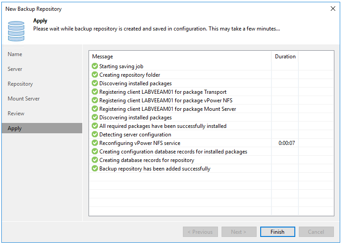Click the Apply step in sidebar
342x245 pixels.
coord(15,128)
